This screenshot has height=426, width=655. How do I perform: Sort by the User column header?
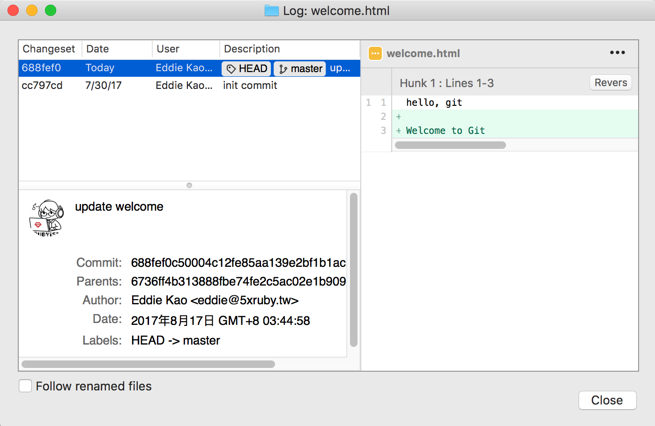[168, 49]
